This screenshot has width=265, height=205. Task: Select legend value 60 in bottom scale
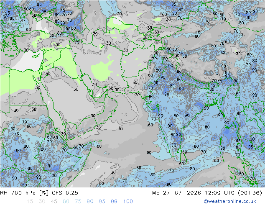tap(66, 202)
